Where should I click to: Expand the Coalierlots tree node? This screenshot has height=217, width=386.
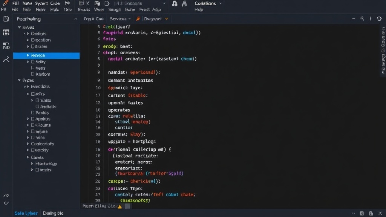pos(28,144)
